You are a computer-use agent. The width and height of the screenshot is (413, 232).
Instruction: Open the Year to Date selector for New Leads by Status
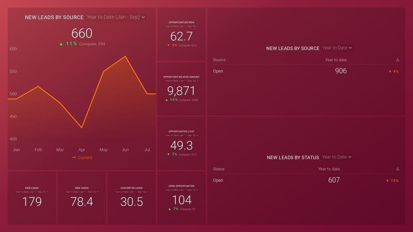coord(336,157)
